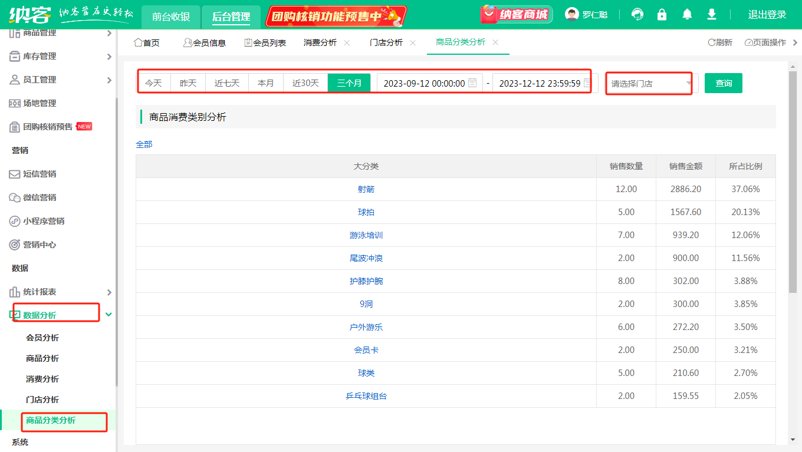
Task: Click the 罗仁聪 user avatar
Action: tap(571, 14)
